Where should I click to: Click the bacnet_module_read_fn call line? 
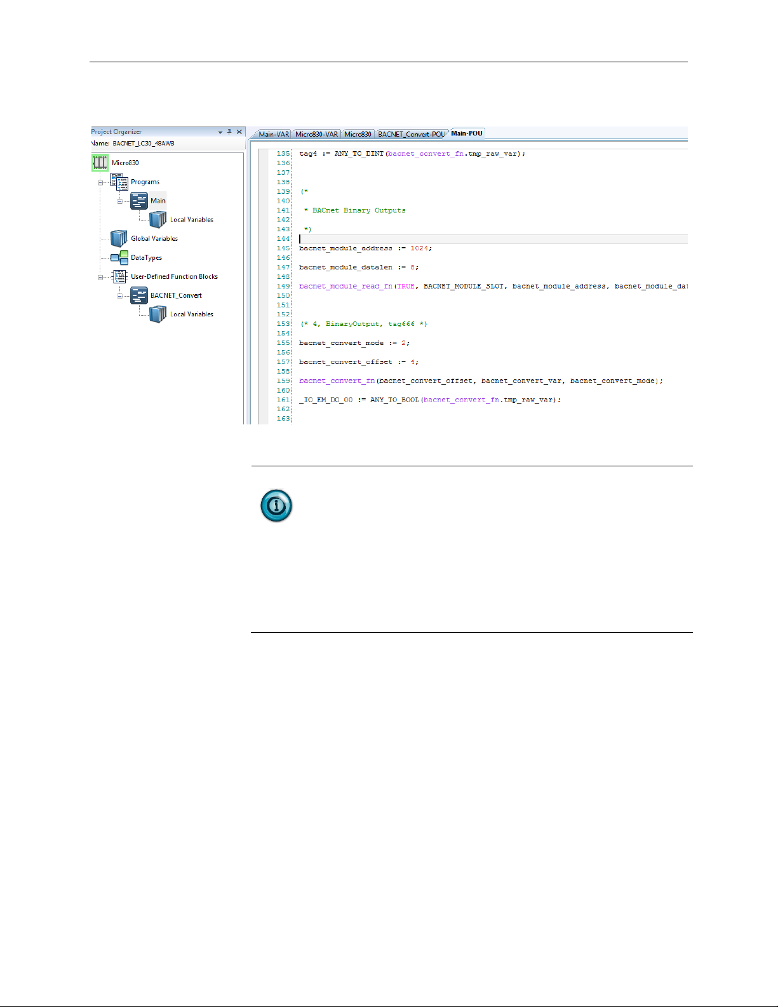(x=493, y=287)
